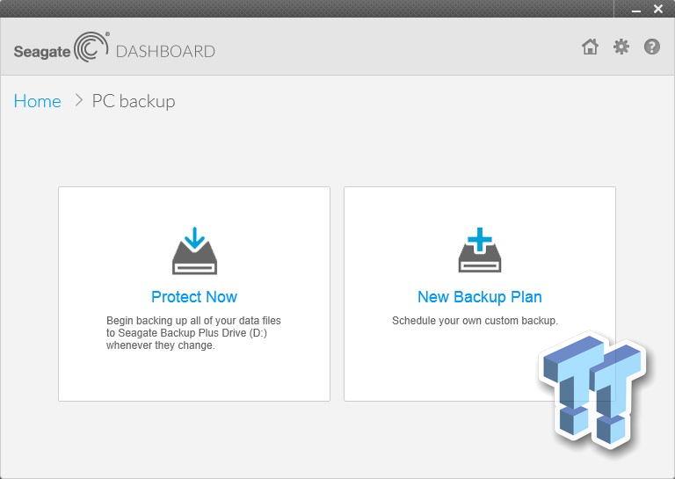This screenshot has width=675, height=479.
Task: Go to the Home screen via house icon
Action: point(590,47)
